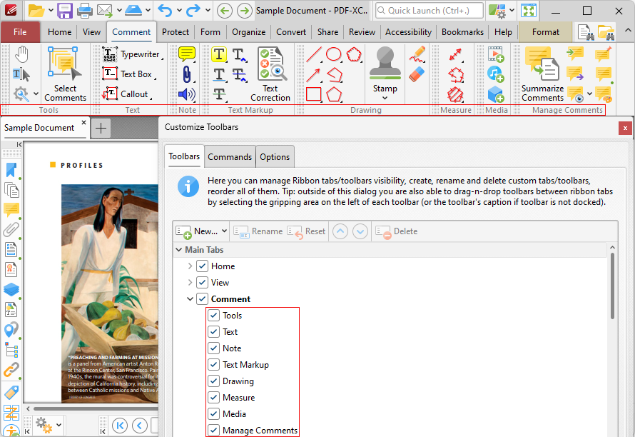Toggle the Text toolbar checkbox
The image size is (635, 437).
(214, 332)
